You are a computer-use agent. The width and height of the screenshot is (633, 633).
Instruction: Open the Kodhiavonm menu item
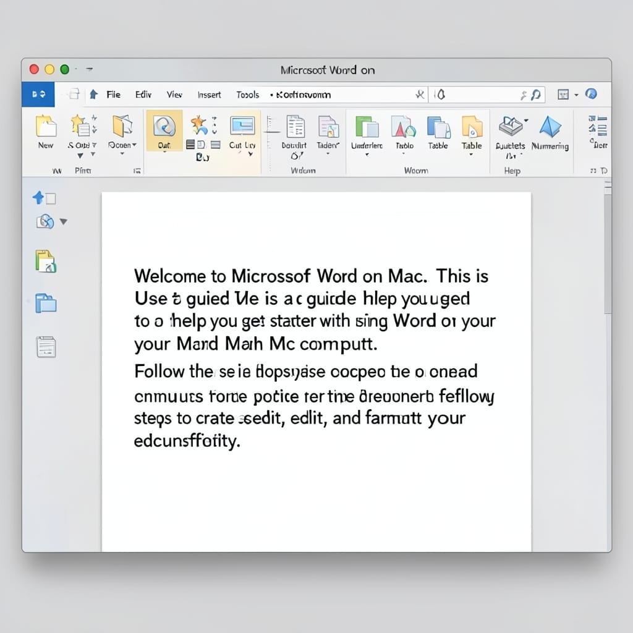point(303,95)
